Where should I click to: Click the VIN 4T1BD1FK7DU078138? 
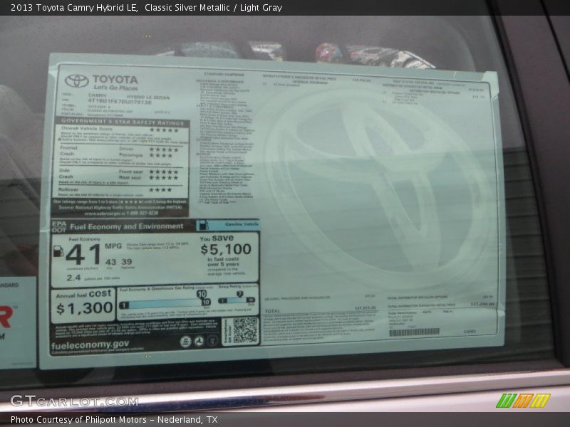tap(120, 102)
